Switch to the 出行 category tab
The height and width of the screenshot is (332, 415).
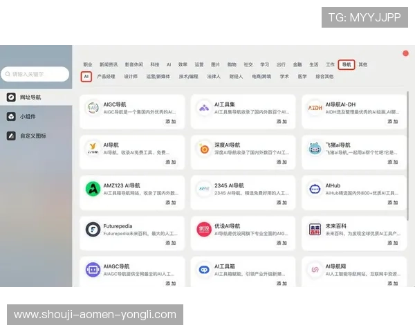click(281, 64)
